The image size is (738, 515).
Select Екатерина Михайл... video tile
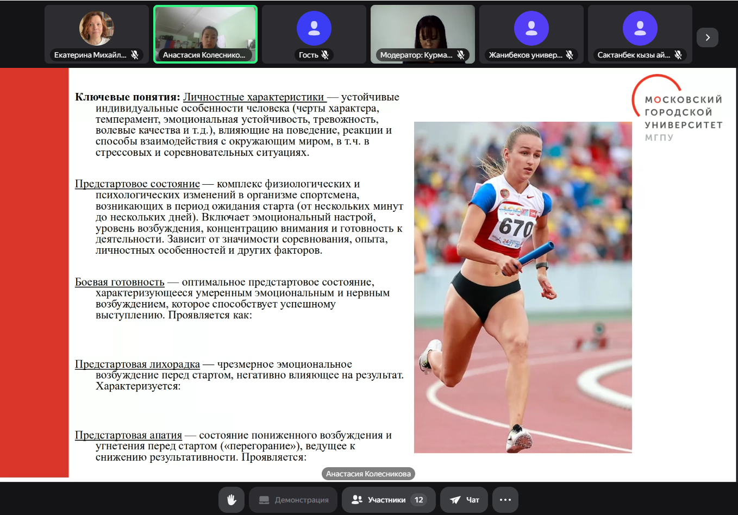tap(96, 30)
